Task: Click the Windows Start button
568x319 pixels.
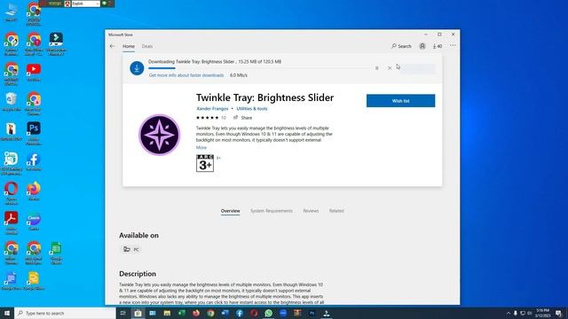Action: [7, 313]
